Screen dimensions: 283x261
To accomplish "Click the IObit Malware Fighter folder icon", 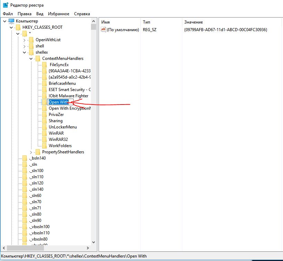I will pyautogui.click(x=44, y=96).
